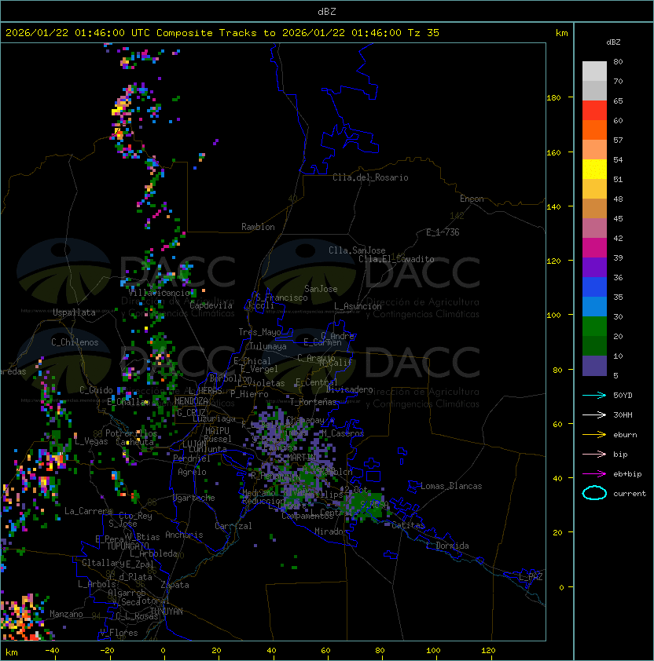Click the -40 tick on bottom axis
Image resolution: width=654 pixels, height=661 pixels.
pyautogui.click(x=52, y=651)
